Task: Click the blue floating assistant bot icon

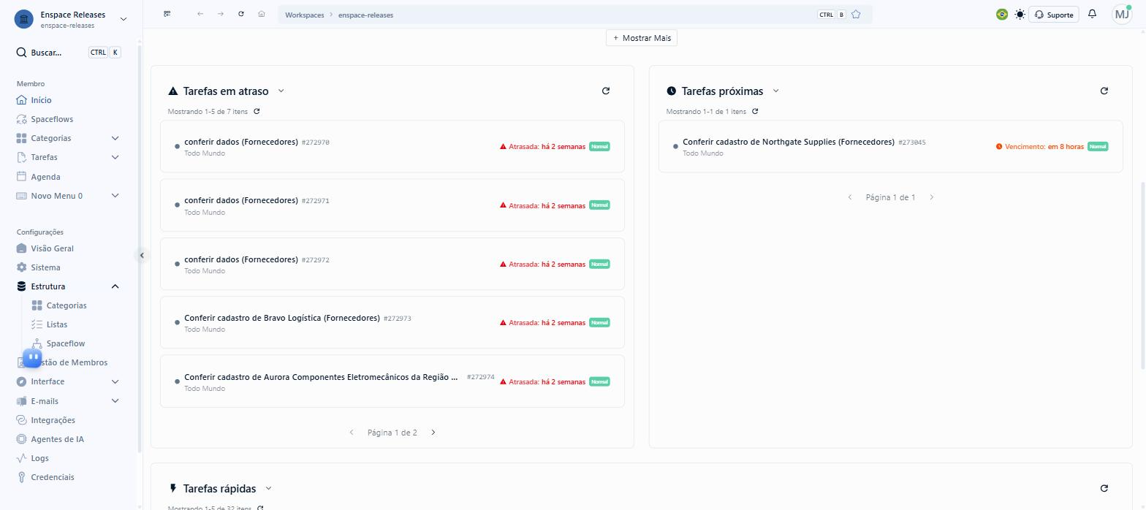Action: (x=32, y=357)
